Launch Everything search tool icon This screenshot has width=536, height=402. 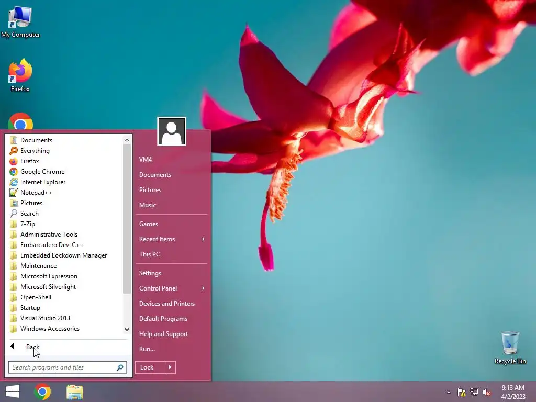[x=13, y=151]
